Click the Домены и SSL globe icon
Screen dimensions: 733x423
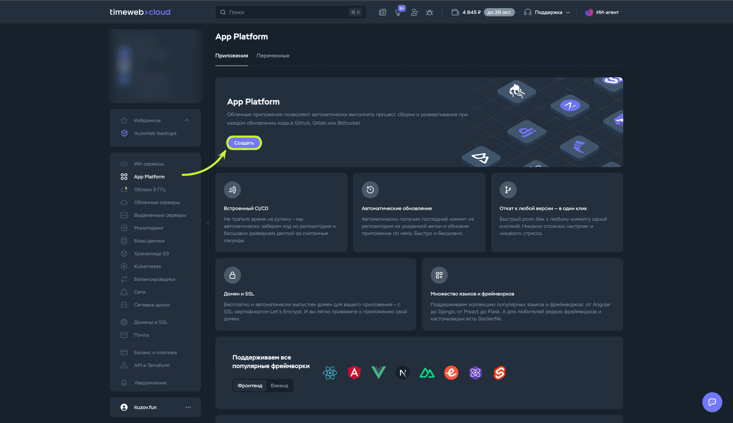pos(124,322)
